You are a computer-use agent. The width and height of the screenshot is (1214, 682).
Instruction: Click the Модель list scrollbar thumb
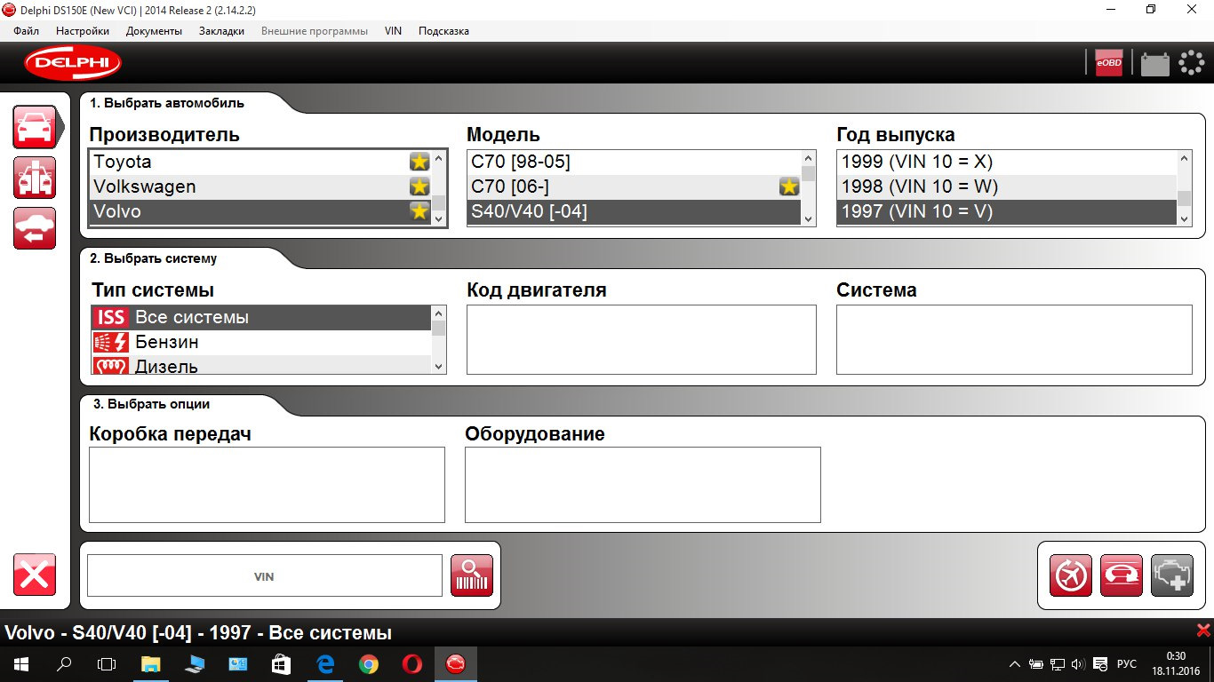(x=808, y=173)
